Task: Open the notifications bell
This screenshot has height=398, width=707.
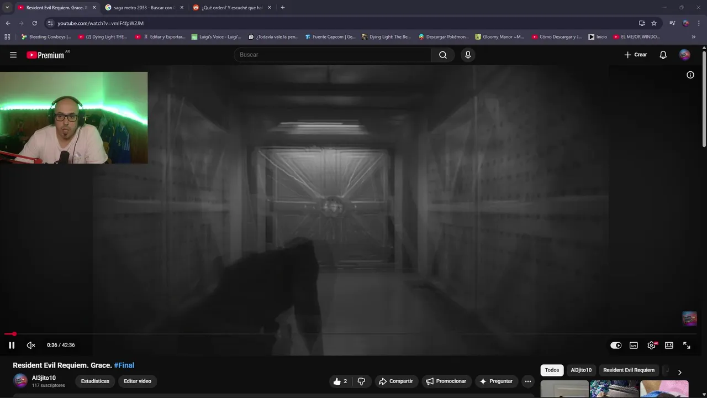Action: [663, 55]
